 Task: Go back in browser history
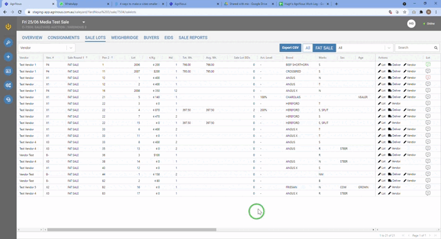pos(5,12)
